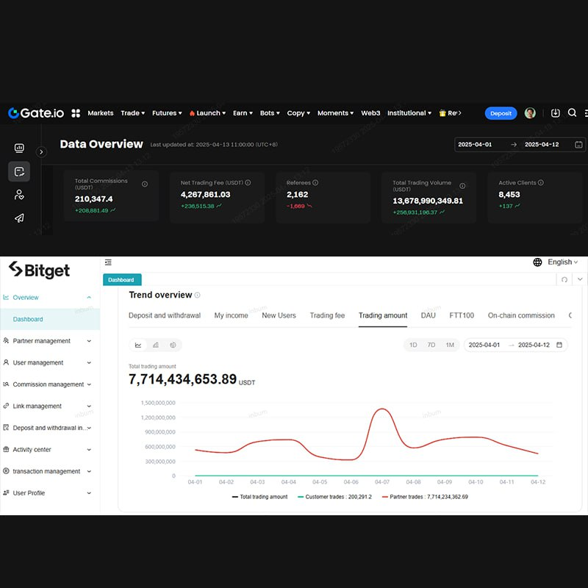This screenshot has height=588, width=588.
Task: Click the Net Trading Fee info icon
Action: 248,182
